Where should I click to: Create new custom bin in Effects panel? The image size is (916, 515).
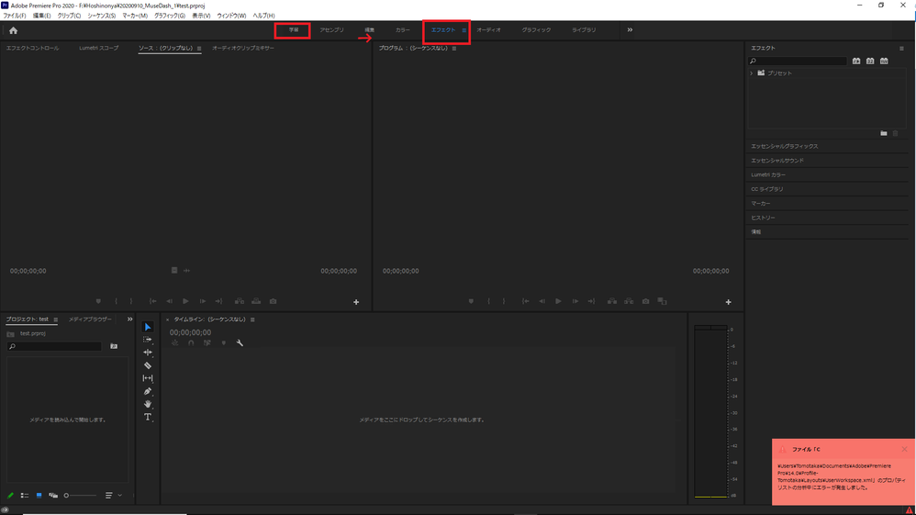(x=883, y=133)
